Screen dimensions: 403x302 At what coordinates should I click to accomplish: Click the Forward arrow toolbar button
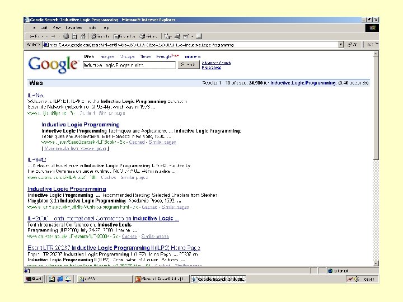[54, 36]
